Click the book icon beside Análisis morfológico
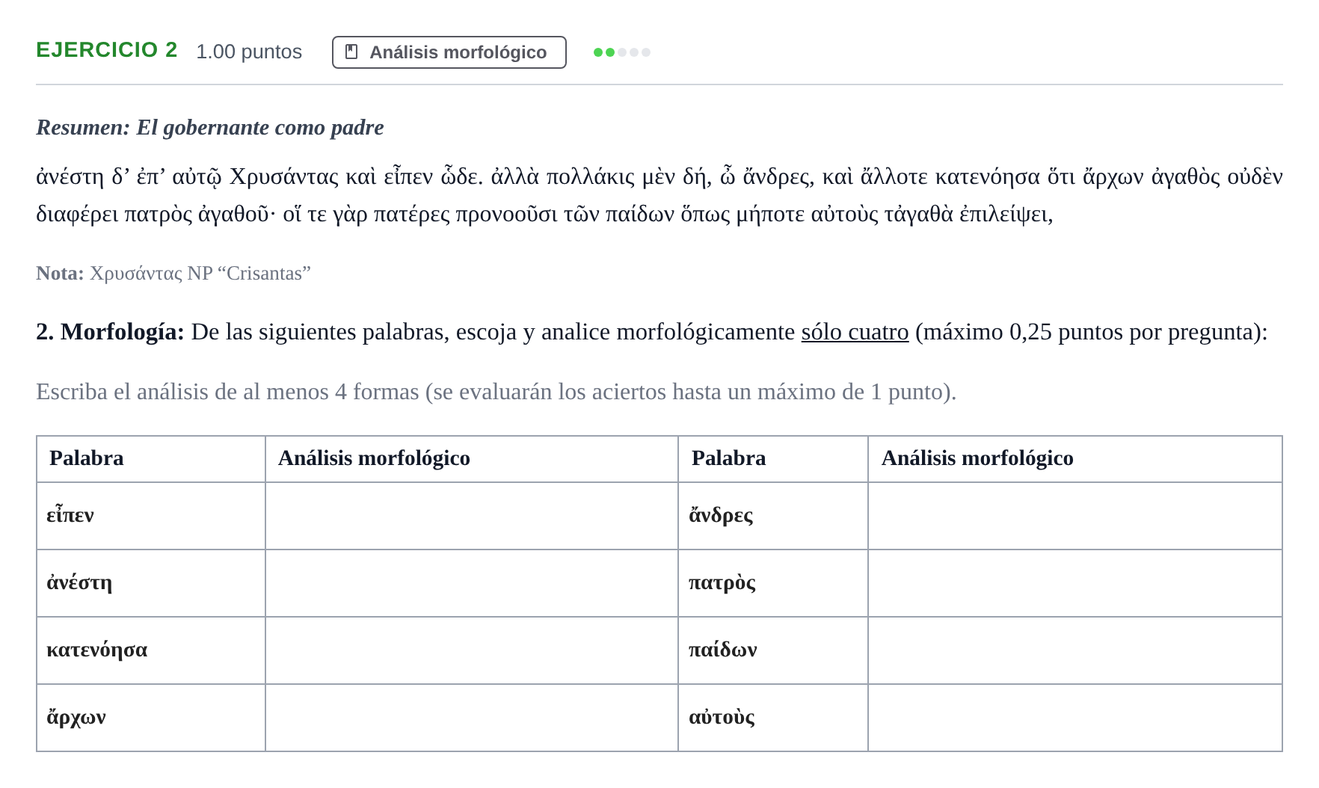Screen dimensions: 1319x788 click(x=351, y=52)
